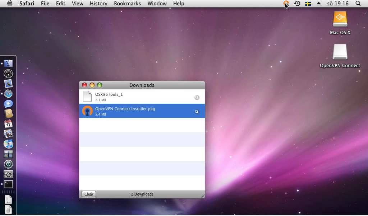Launch Terminal from the Dock
Screen dimensions: 368x216
click(8, 184)
